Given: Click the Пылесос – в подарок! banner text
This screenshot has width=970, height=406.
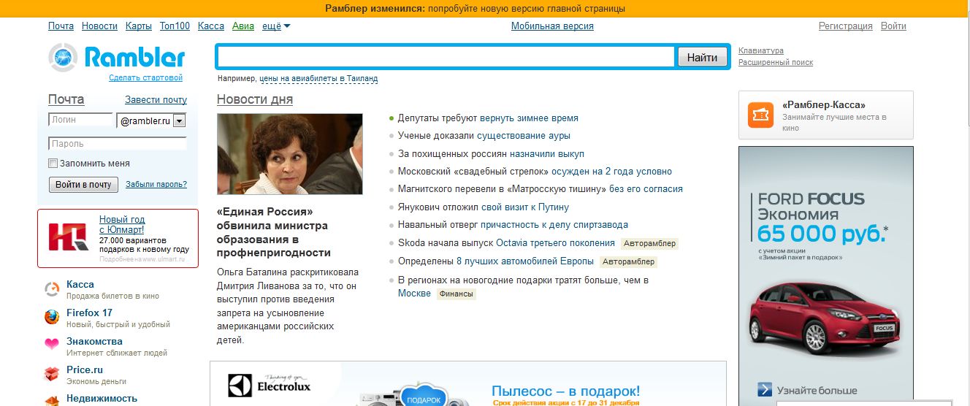Looking at the screenshot, I should 565,391.
